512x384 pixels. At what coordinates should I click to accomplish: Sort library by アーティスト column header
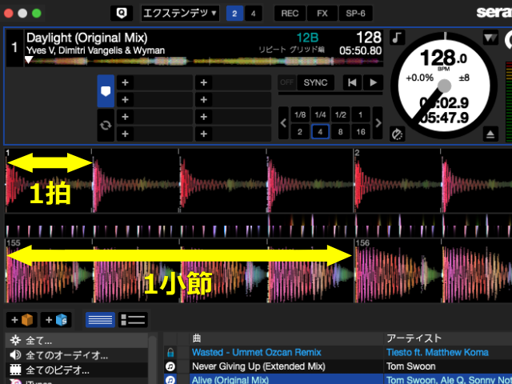(x=448, y=338)
